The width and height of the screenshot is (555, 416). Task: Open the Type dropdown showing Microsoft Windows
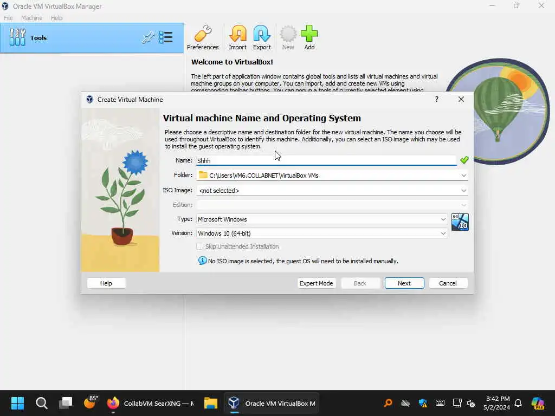point(322,219)
